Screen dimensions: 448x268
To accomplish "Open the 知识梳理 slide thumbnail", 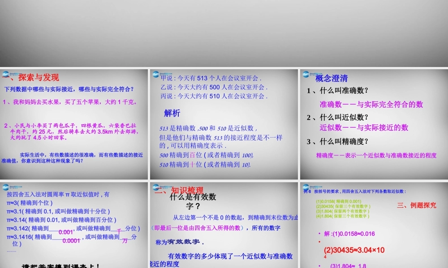I will (x=224, y=225).
